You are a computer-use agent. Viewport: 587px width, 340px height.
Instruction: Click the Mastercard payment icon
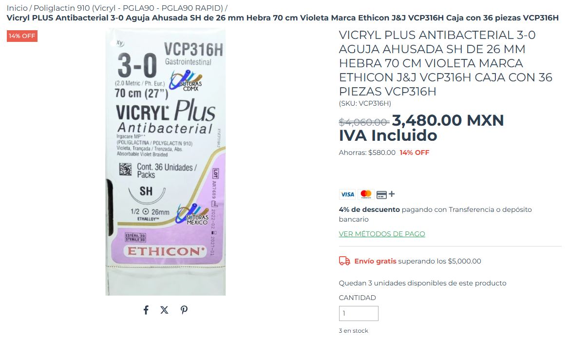(x=366, y=194)
